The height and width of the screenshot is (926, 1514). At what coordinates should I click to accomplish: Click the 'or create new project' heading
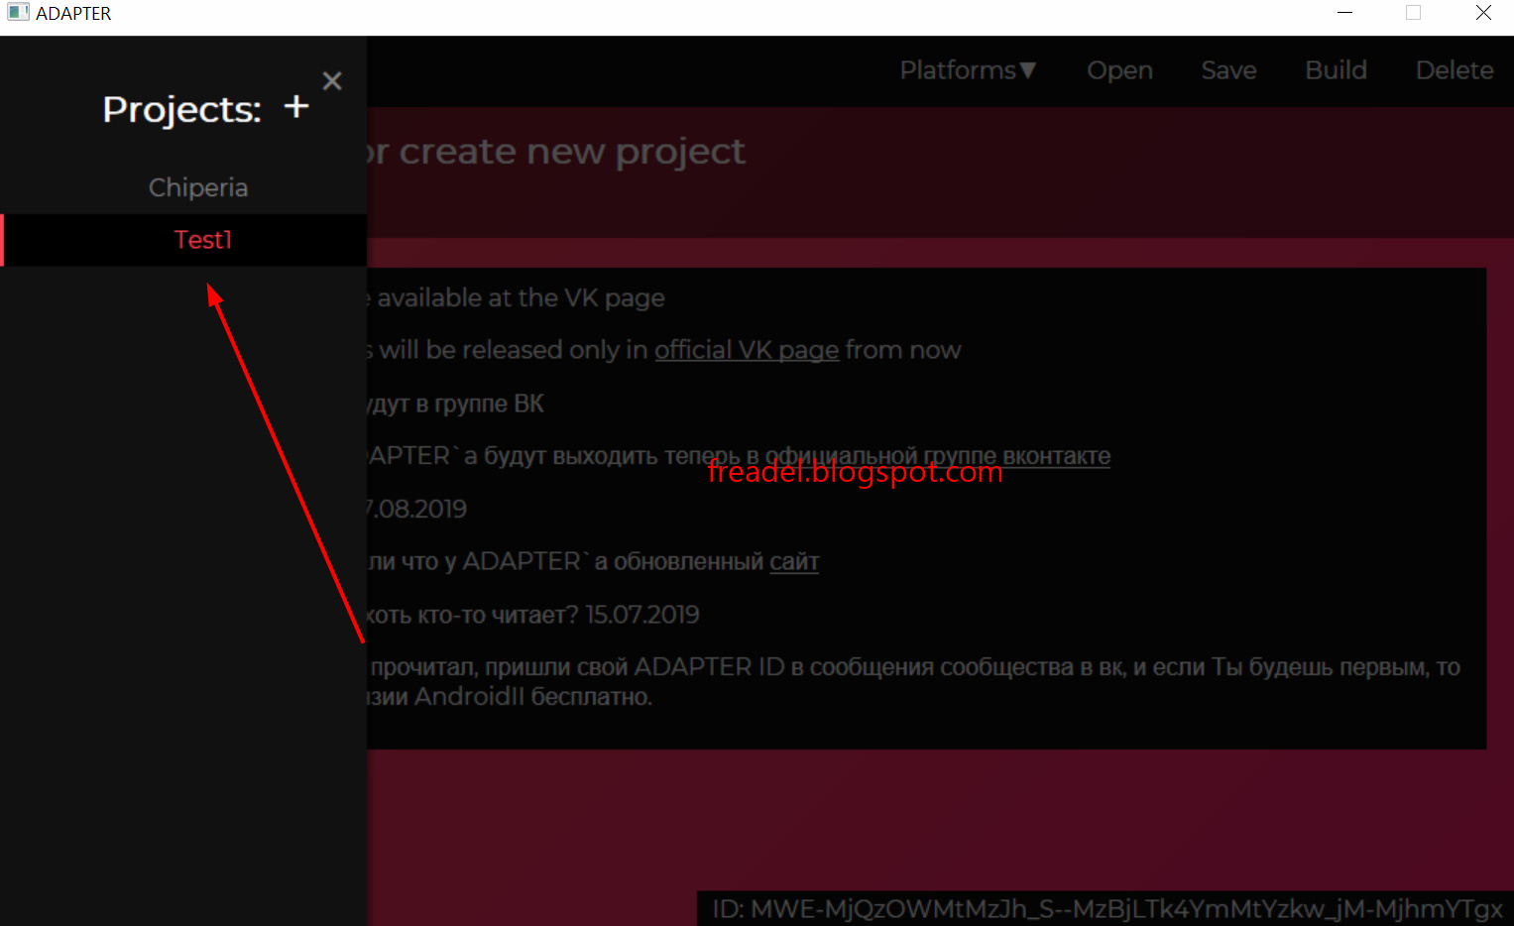(556, 152)
